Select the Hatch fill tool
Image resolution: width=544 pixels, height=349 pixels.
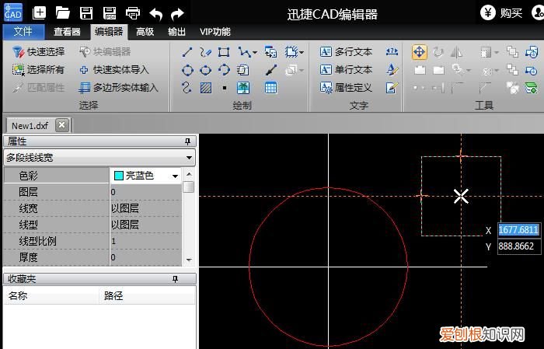pyautogui.click(x=206, y=88)
